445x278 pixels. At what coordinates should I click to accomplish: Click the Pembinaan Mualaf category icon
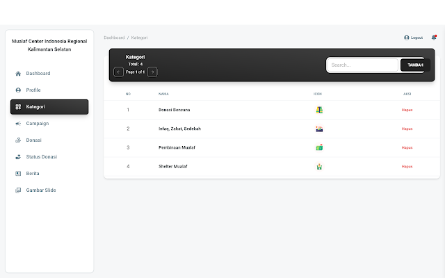[319, 147]
